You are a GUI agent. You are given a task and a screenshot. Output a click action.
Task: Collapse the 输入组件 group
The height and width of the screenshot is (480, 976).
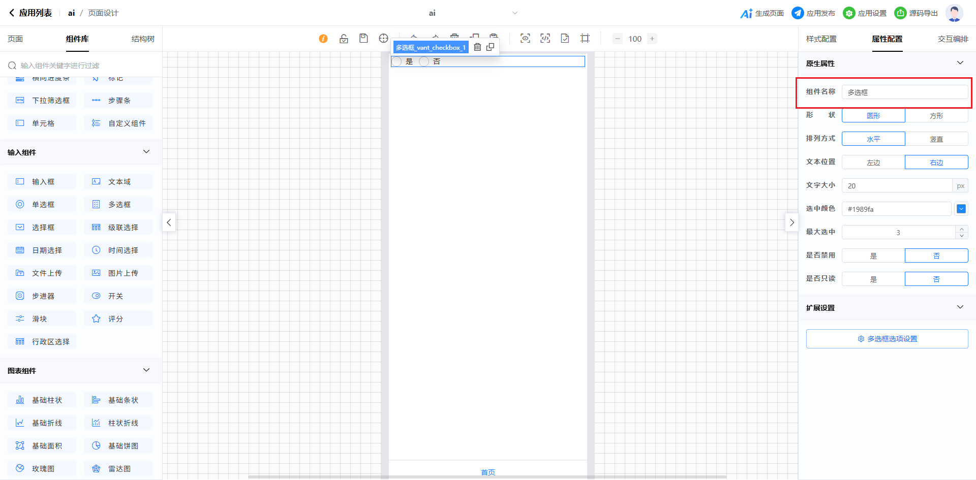[146, 152]
